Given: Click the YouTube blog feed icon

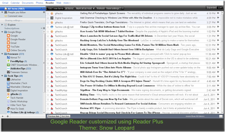Looking at the screenshot, I should tap(8, 47).
